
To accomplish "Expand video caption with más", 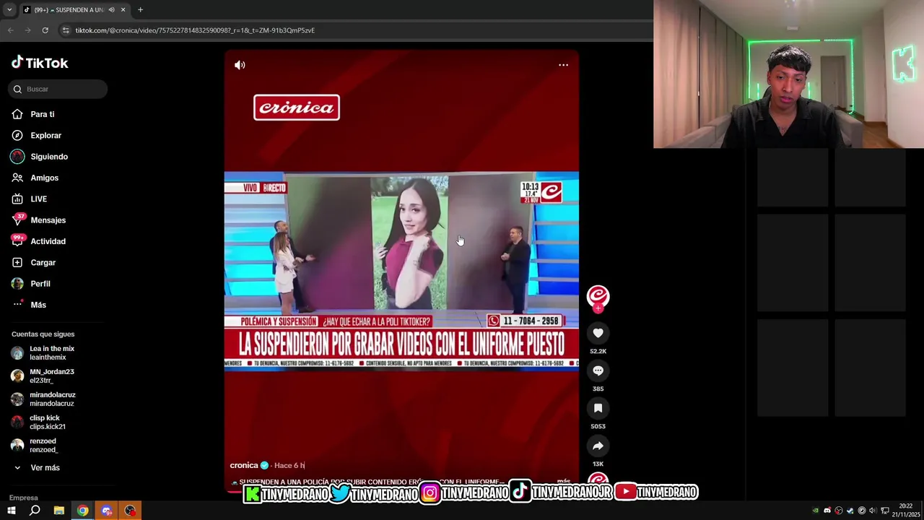I will pyautogui.click(x=564, y=481).
